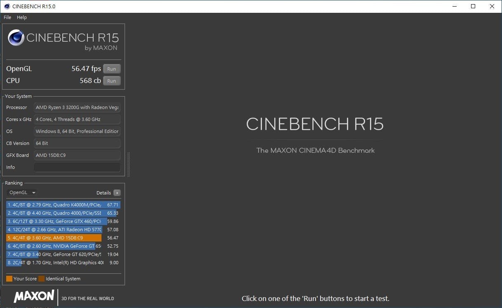
Task: Run the OpenGL benchmark test
Action: (x=112, y=69)
